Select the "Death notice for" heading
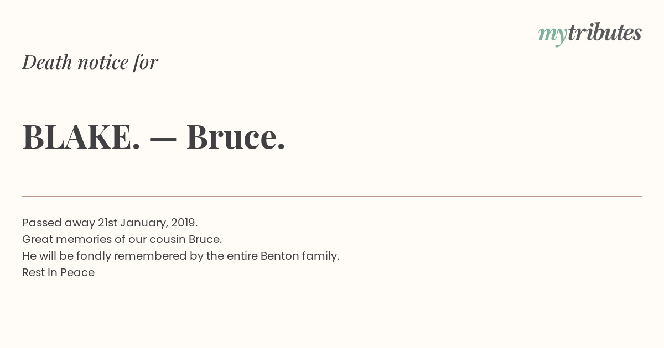This screenshot has height=348, width=664. pyautogui.click(x=90, y=62)
